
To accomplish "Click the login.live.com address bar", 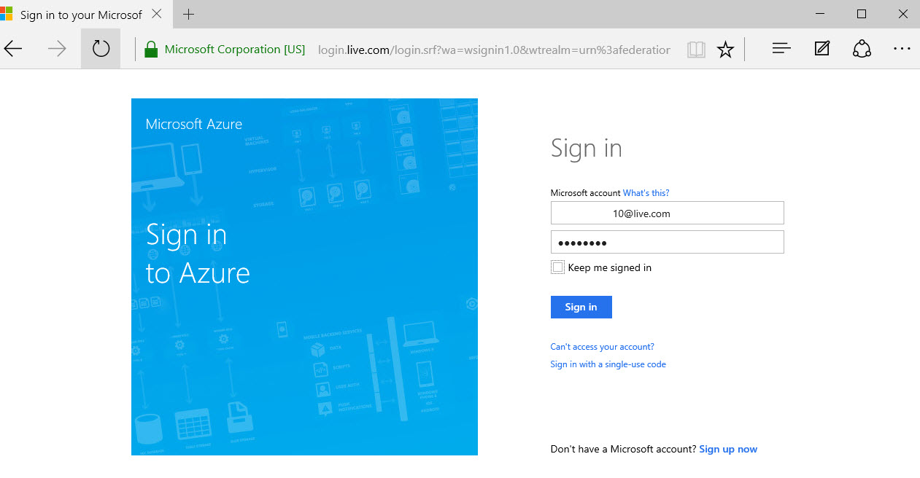I will pyautogui.click(x=494, y=50).
